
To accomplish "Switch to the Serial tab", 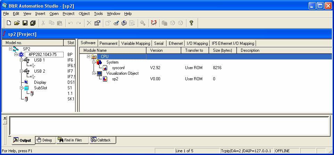I will (159, 43).
